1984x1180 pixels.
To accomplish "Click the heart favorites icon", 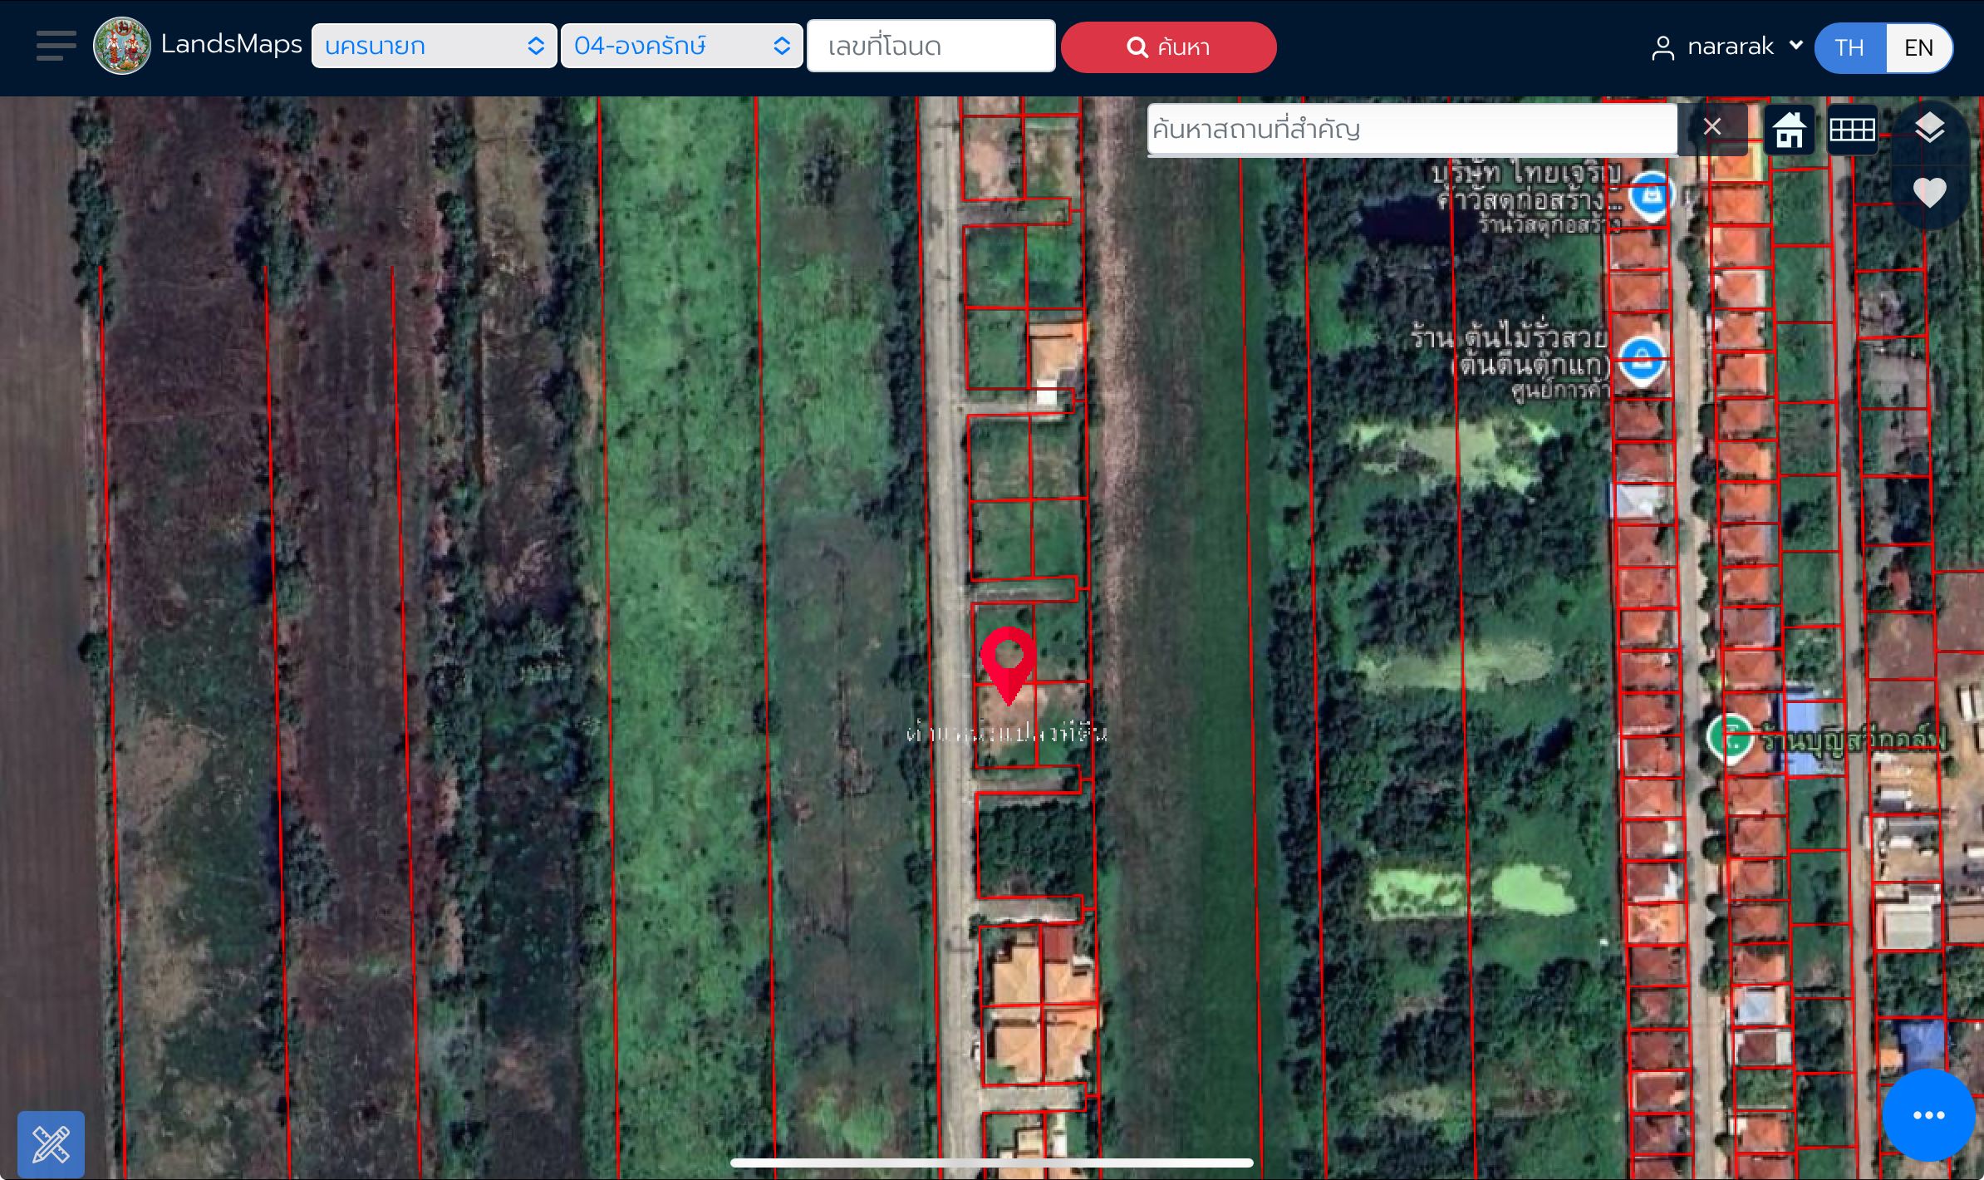I will 1929,193.
